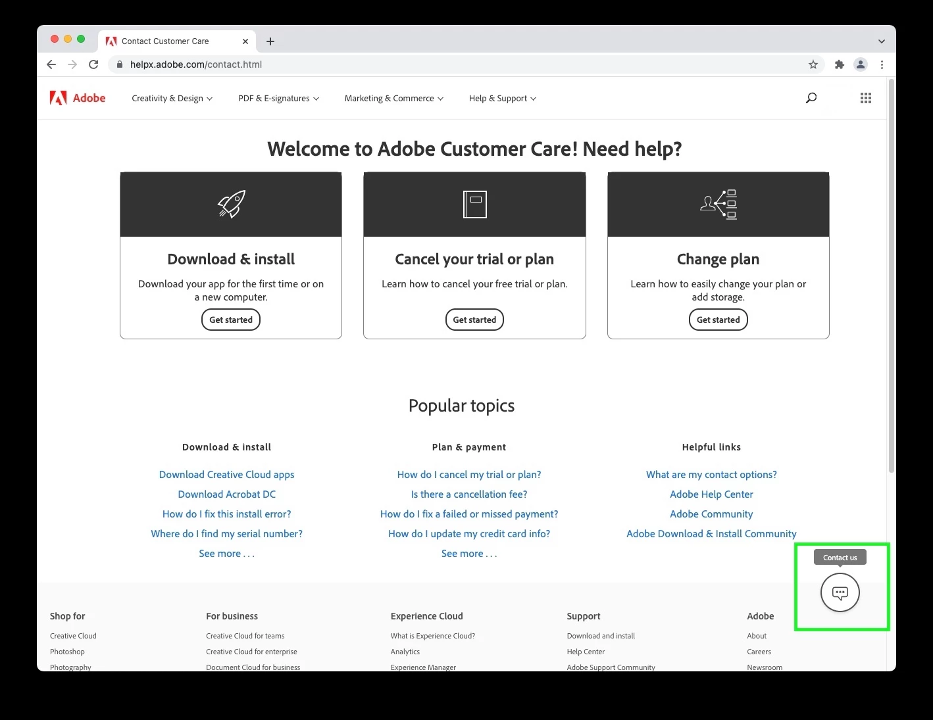Click See more under Plan & payment

pos(469,554)
